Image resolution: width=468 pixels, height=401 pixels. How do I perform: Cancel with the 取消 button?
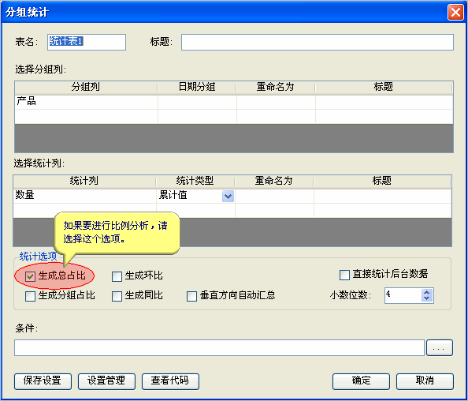(425, 381)
